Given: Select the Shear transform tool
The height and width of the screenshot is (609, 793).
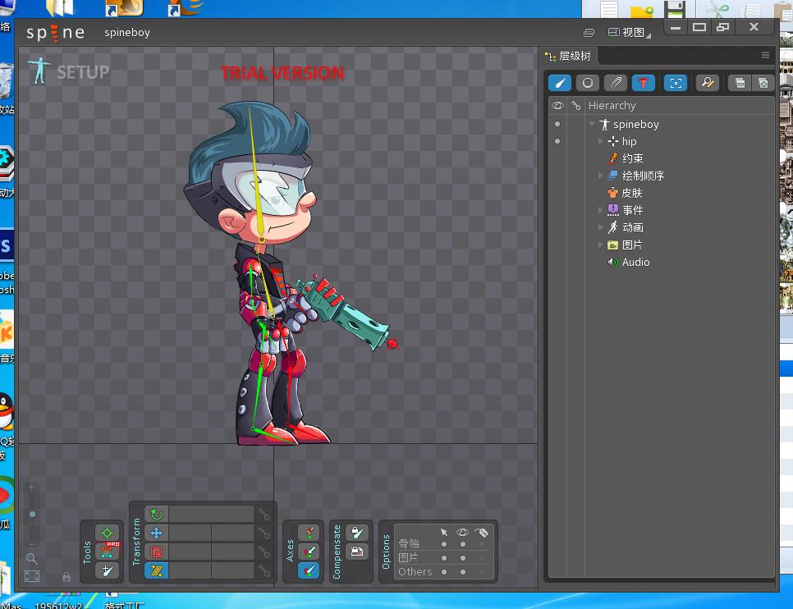Looking at the screenshot, I should tap(156, 570).
